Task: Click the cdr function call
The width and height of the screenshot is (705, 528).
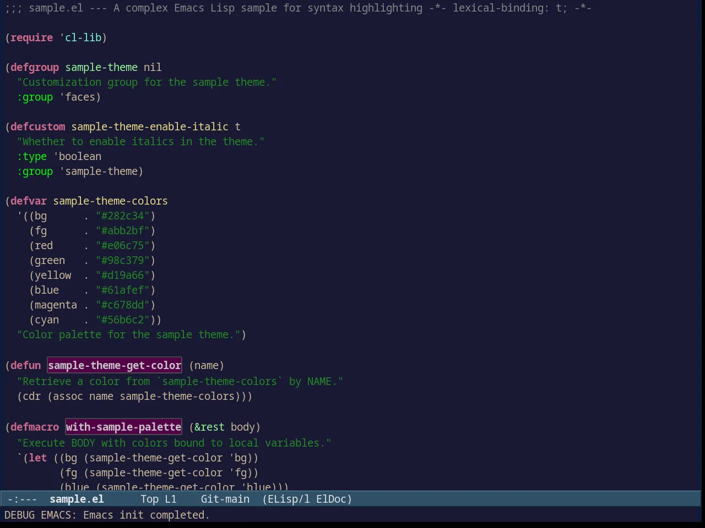Action: pyautogui.click(x=31, y=396)
